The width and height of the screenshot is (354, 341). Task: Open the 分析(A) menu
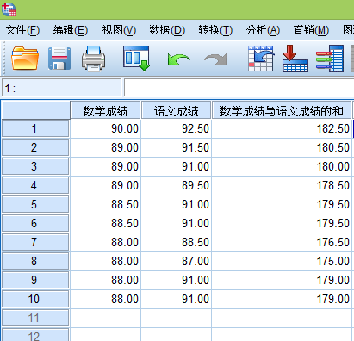263,30
